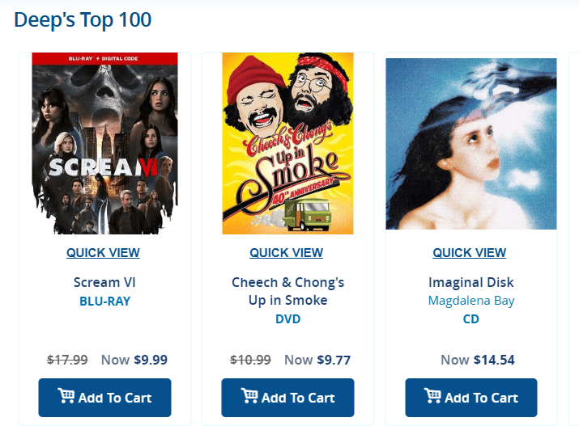
Task: Click cart icon on Scream VI button
Action: (66, 396)
